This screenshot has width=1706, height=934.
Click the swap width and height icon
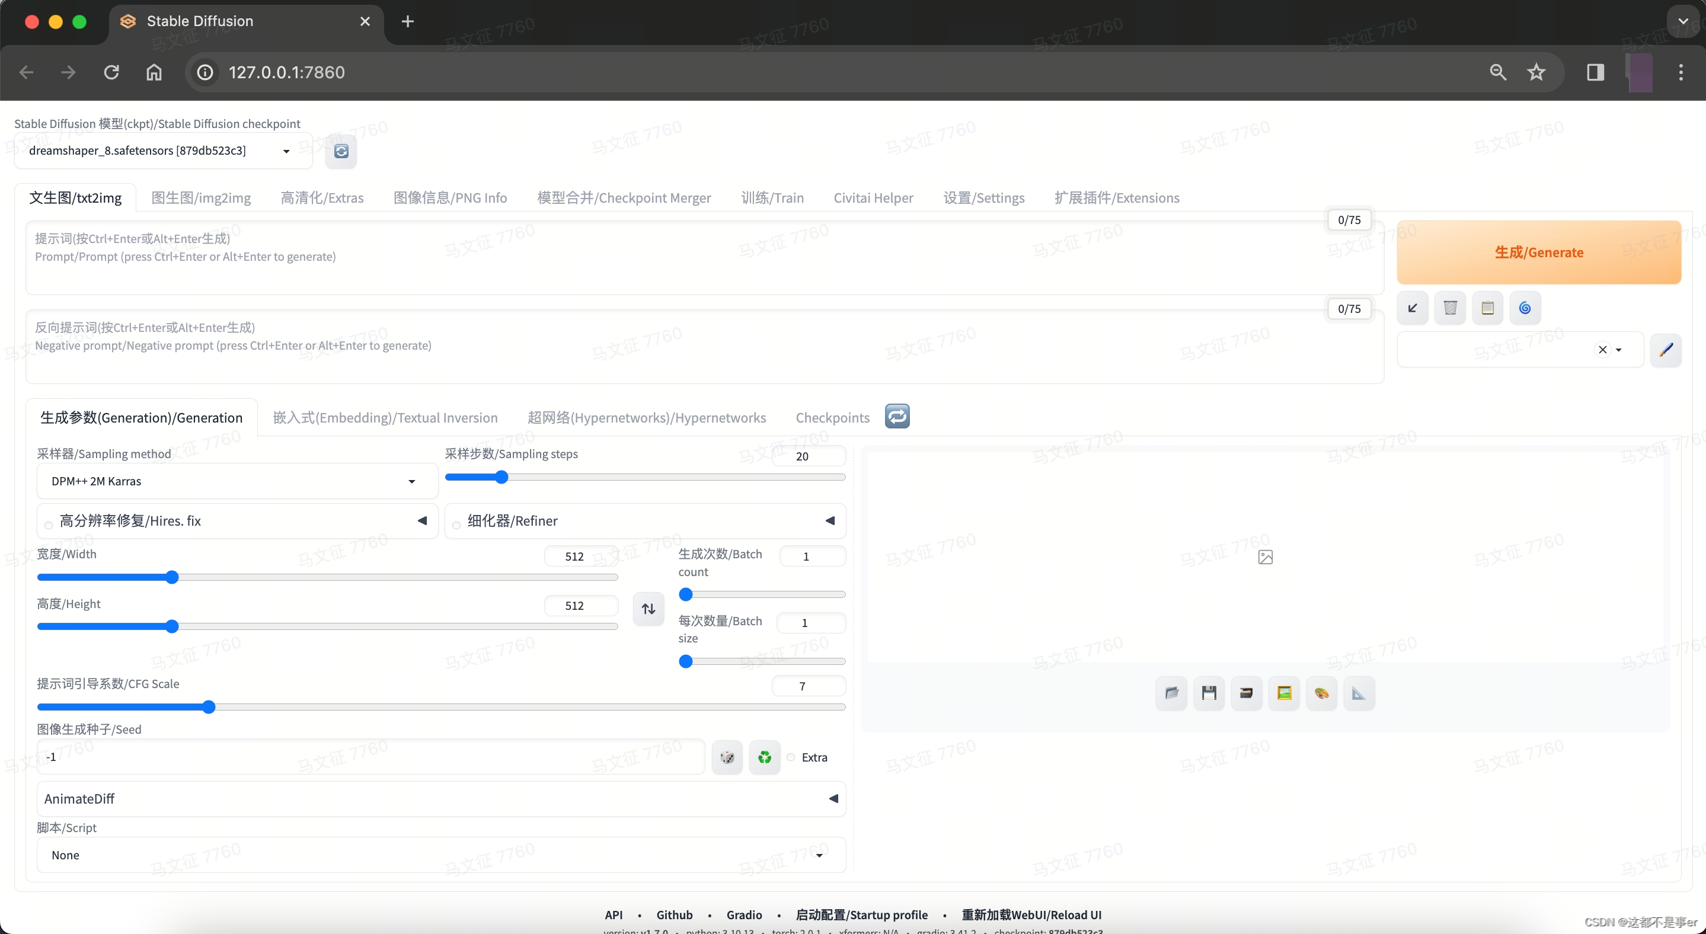[x=648, y=608]
